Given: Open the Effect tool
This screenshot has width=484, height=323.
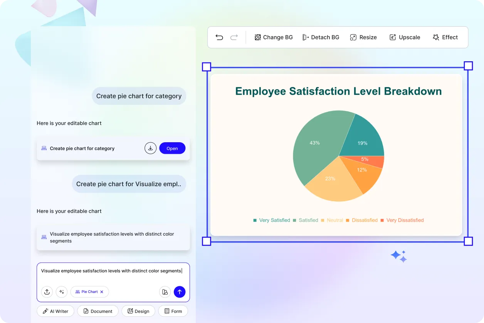Looking at the screenshot, I should (445, 37).
